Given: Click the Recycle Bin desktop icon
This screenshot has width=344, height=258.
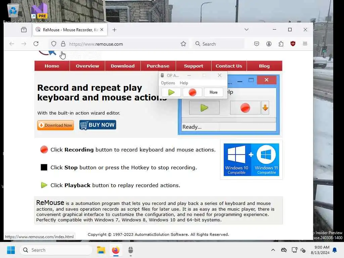Looking at the screenshot, I should [13, 13].
